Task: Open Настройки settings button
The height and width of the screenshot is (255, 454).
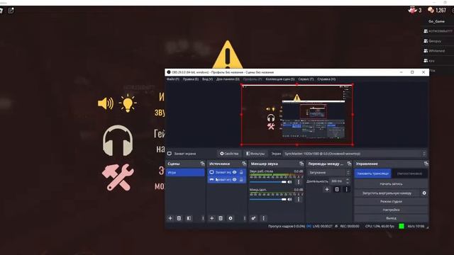Action: point(391,210)
